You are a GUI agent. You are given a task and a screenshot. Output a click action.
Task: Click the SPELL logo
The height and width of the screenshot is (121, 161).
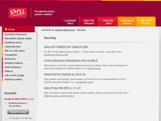pos(18,13)
